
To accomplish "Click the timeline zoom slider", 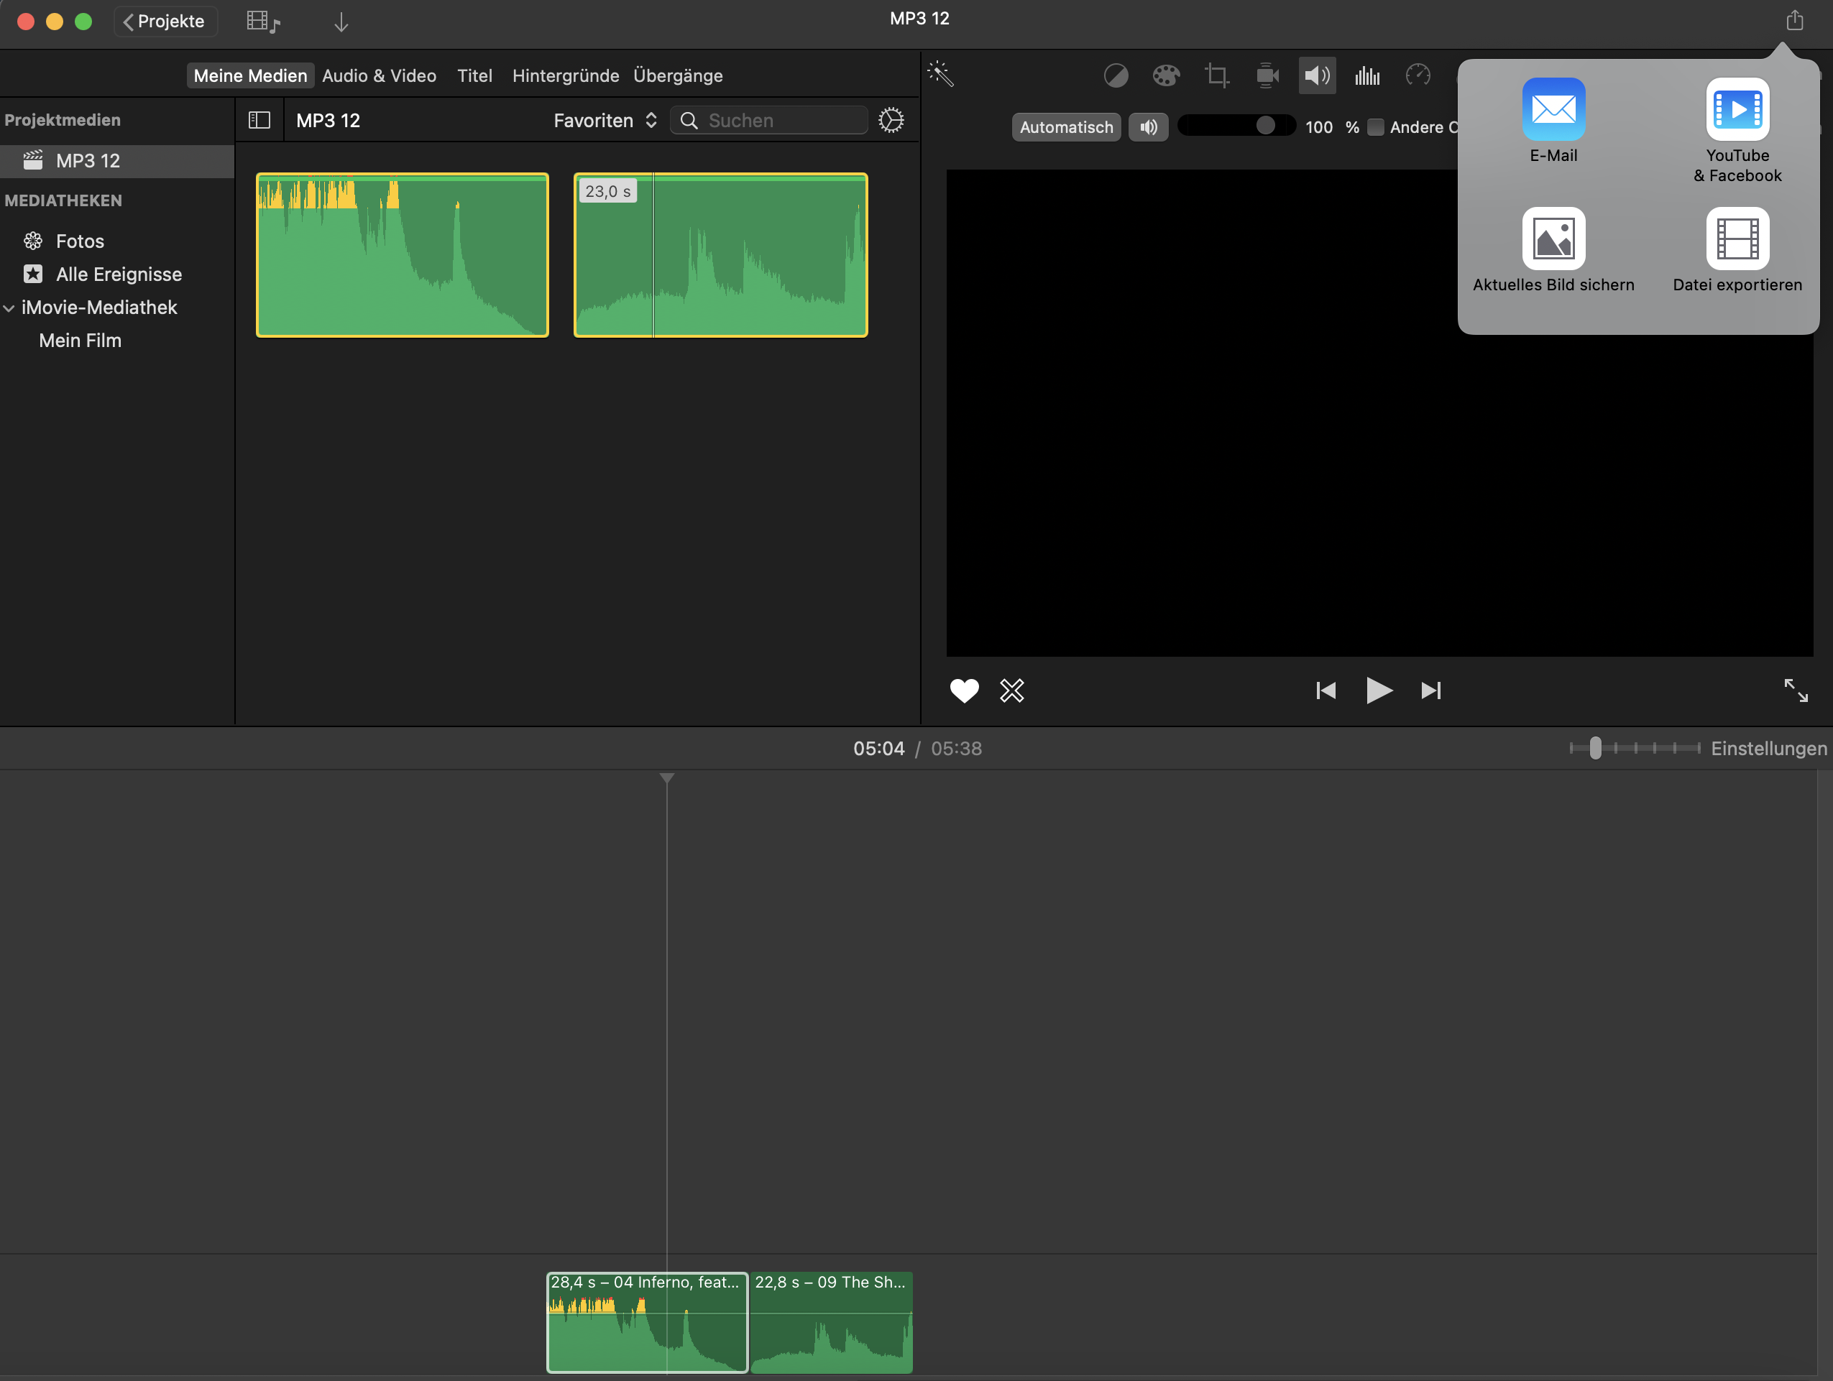I will click(x=1595, y=748).
